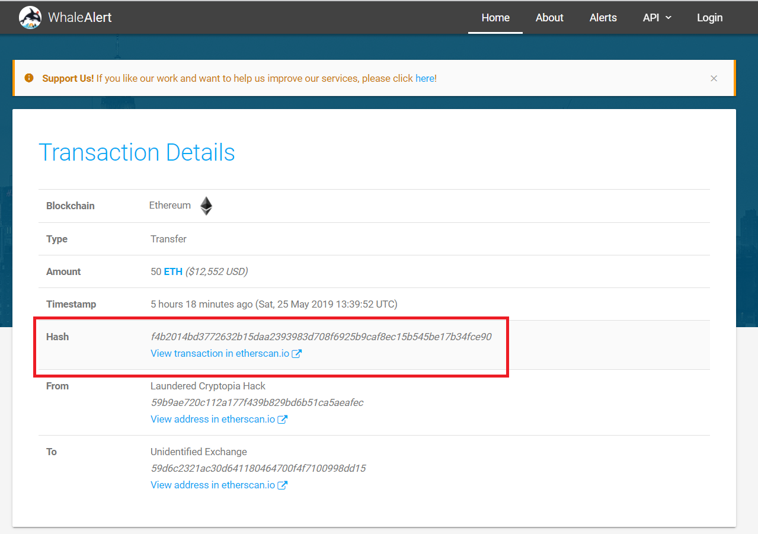Click the WhaleAlert brand name
Viewport: 758px width, 534px height.
pyautogui.click(x=80, y=18)
